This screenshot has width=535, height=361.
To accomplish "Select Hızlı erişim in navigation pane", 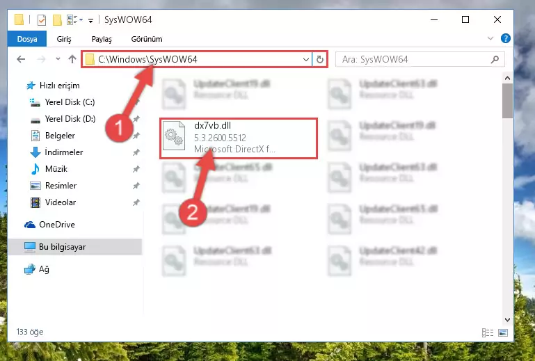I will point(59,86).
